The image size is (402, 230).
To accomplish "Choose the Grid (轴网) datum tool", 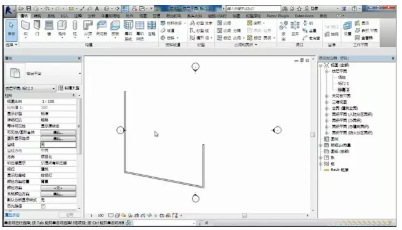I will click(x=331, y=34).
